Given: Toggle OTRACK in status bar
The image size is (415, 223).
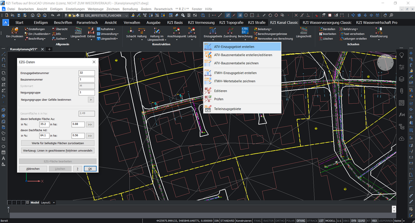Looking at the screenshot, I should 312,221.
